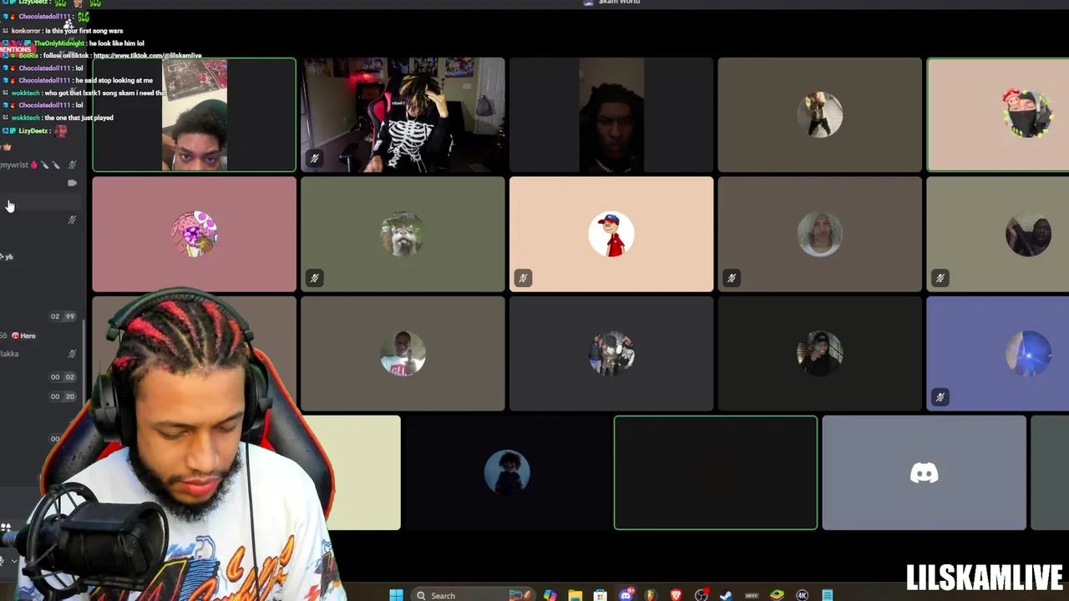Click the muted mic icon on white-shirt avatar tile
Screen dimensions: 1069x601
732,278
